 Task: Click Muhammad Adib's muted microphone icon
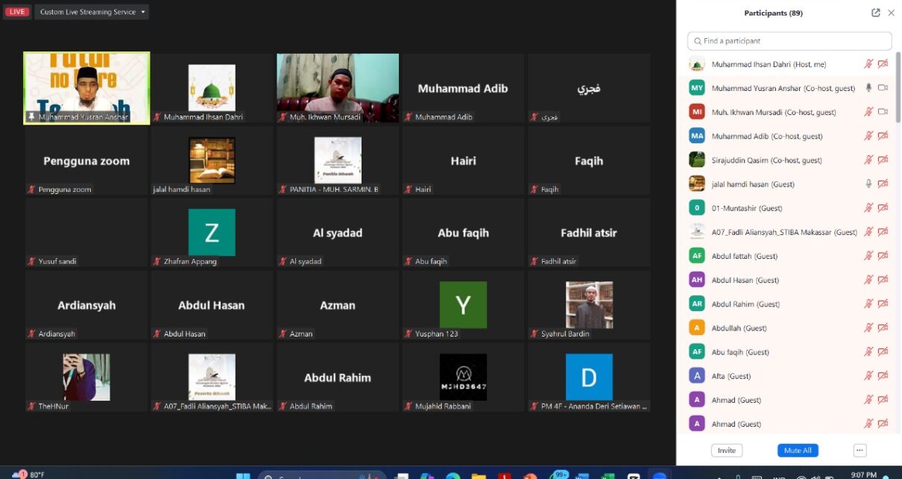[x=868, y=137]
